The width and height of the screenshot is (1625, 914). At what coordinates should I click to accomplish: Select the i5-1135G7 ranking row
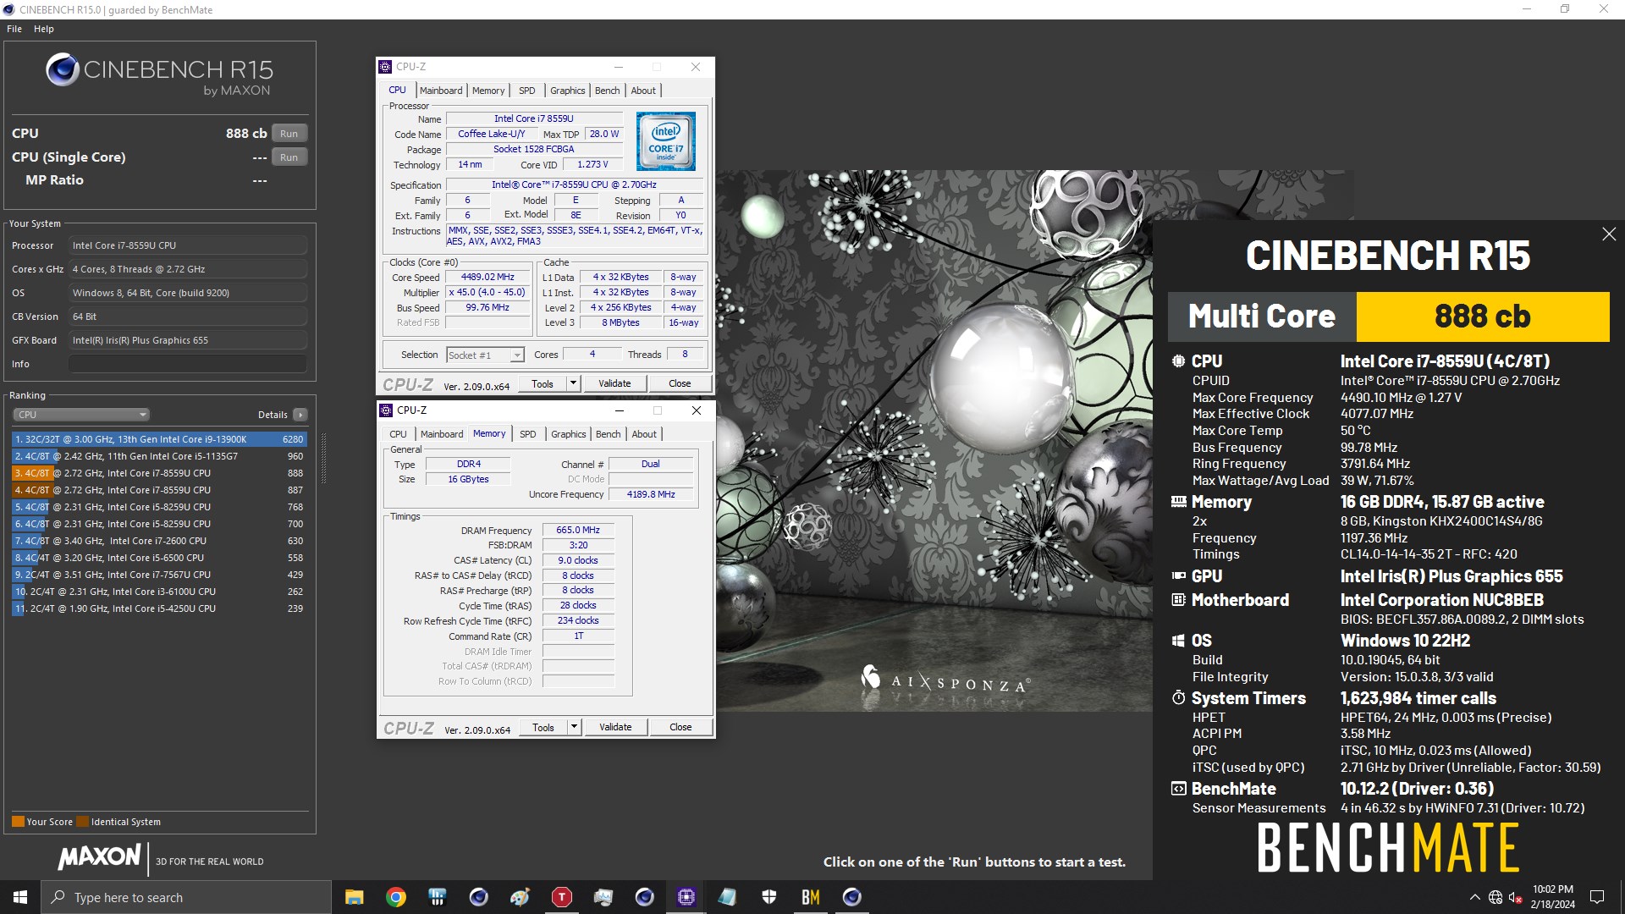tap(159, 456)
